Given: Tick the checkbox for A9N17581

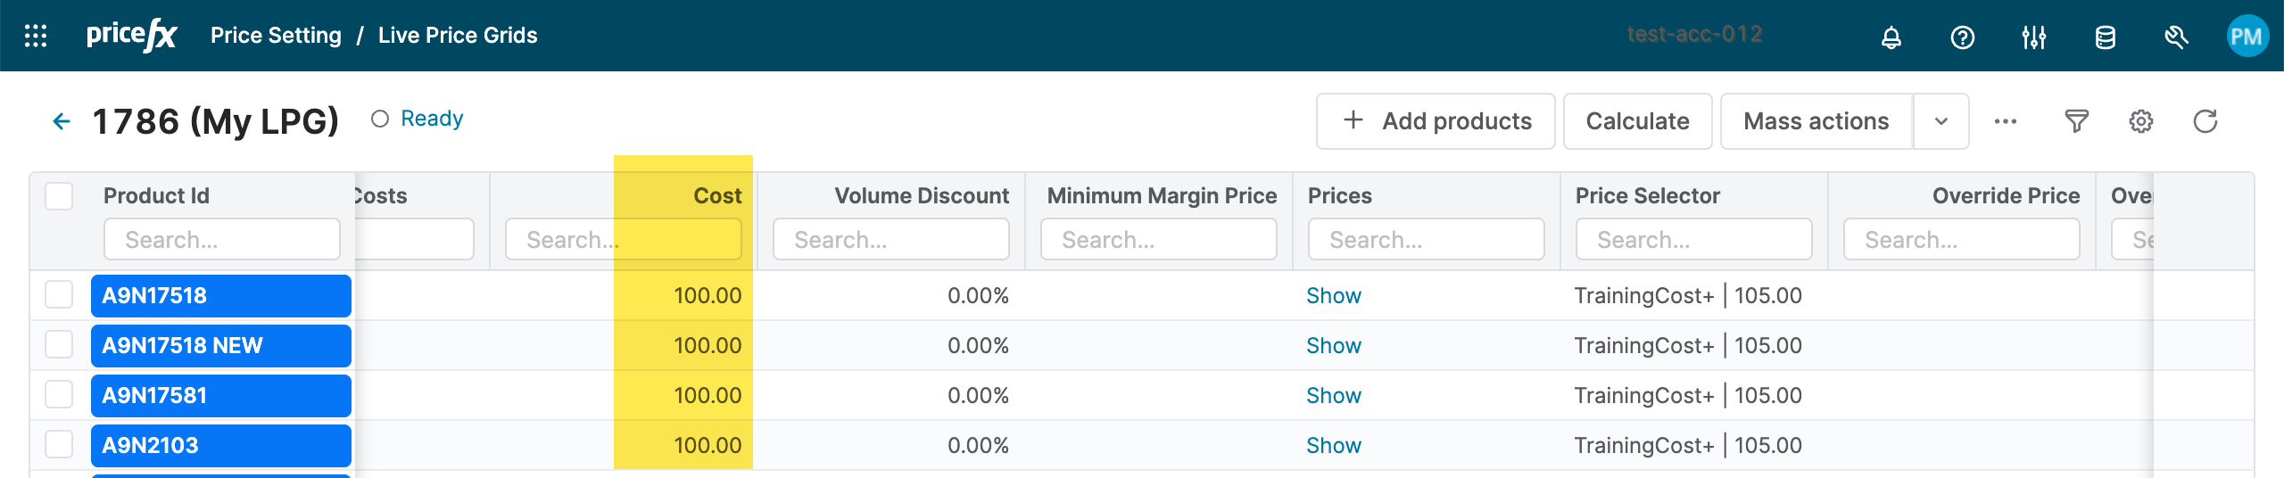Looking at the screenshot, I should [x=59, y=395].
